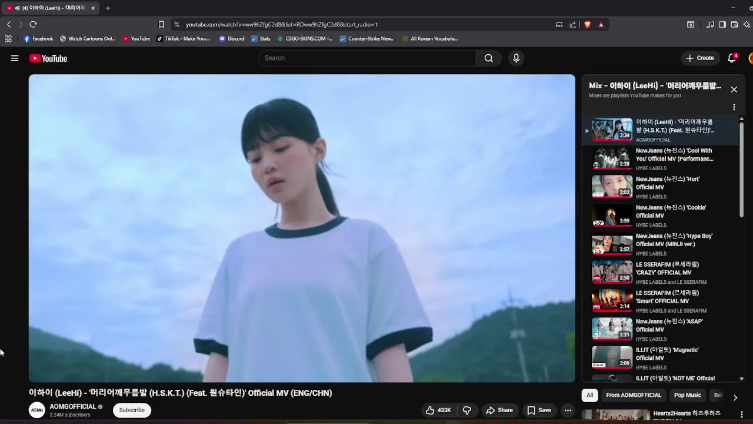This screenshot has height=424, width=753.
Task: Bookmark this page icon
Action: (161, 25)
